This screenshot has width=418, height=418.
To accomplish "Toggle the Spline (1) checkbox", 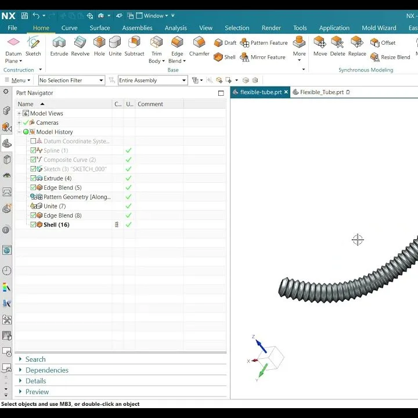I will (x=33, y=150).
